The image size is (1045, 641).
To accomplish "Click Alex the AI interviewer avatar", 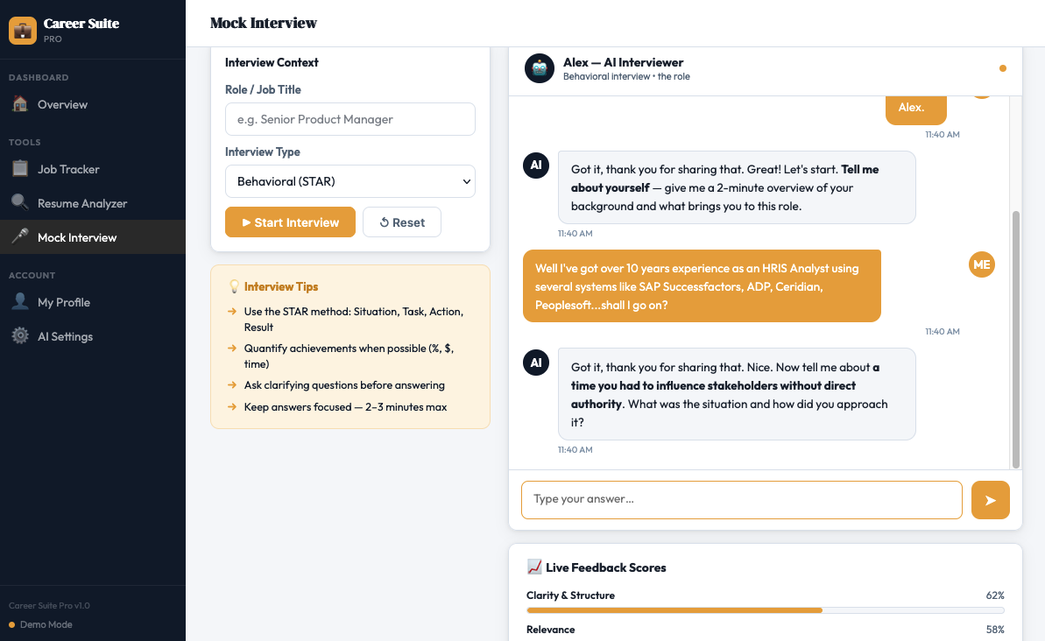I will coord(539,68).
